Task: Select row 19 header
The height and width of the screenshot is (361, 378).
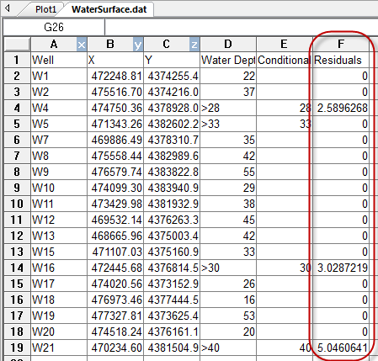Action: [x=17, y=348]
